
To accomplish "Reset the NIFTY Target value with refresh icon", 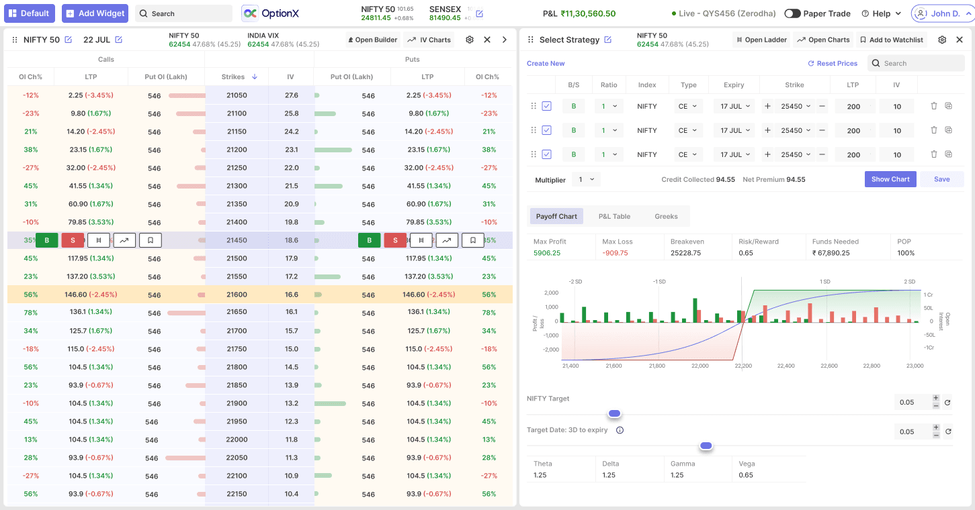I will (x=947, y=403).
